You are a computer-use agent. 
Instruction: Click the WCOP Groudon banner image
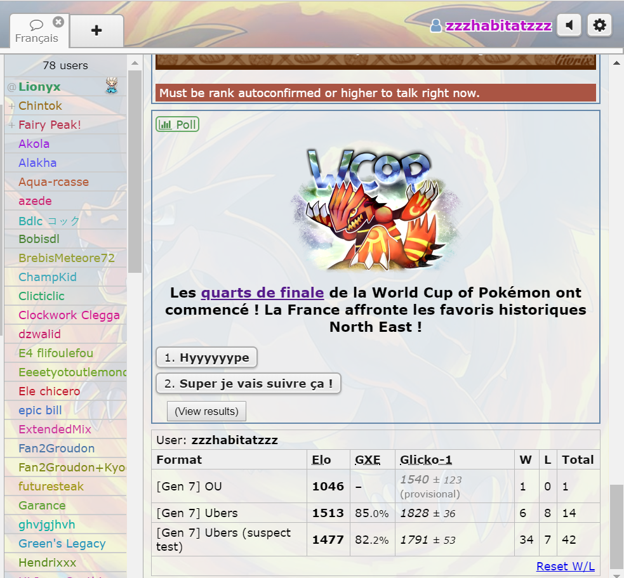pyautogui.click(x=376, y=209)
